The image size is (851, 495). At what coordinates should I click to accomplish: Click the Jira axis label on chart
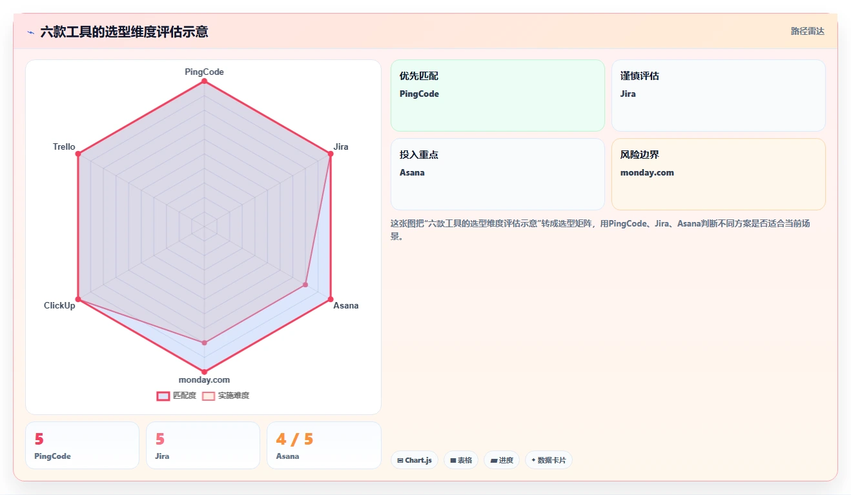(x=341, y=146)
